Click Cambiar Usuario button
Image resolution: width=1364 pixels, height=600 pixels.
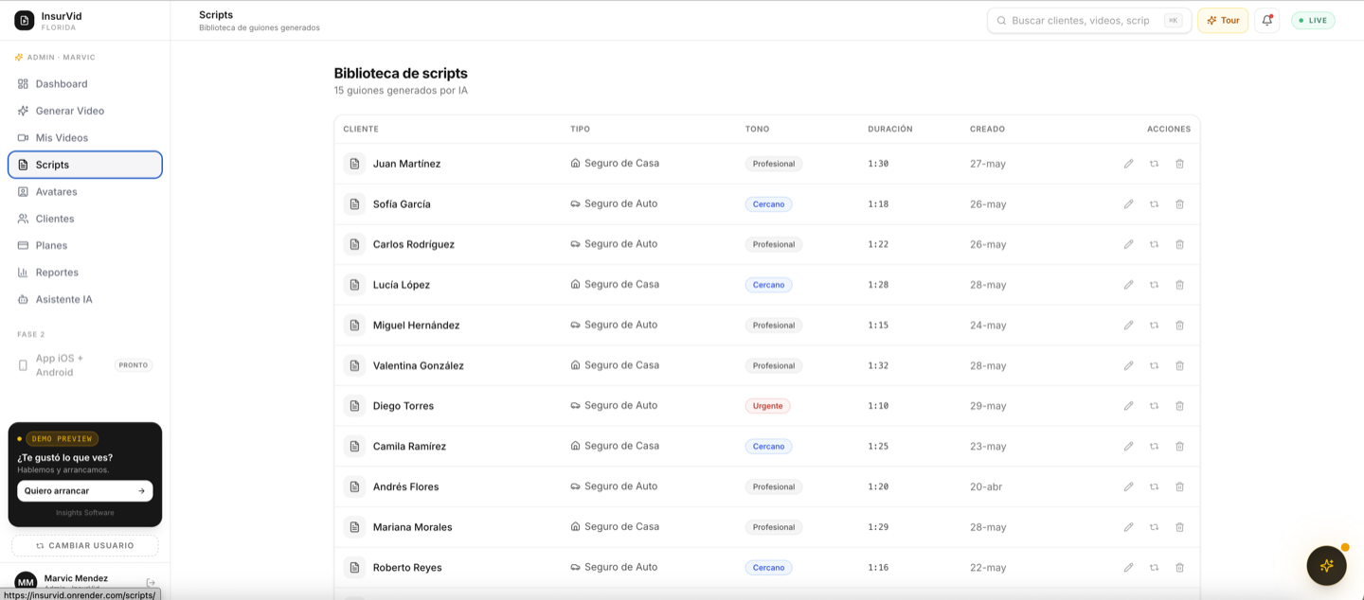tap(85, 546)
